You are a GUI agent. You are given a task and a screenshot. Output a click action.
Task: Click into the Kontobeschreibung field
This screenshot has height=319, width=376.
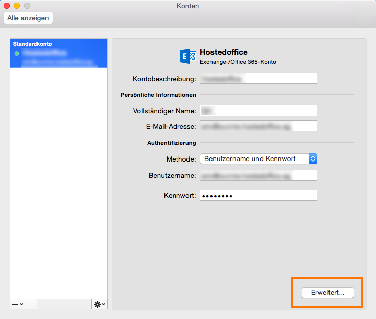coord(258,79)
